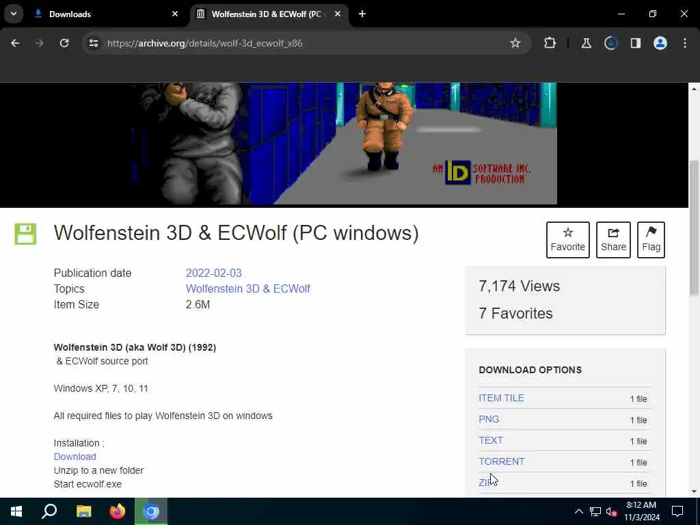The height and width of the screenshot is (525, 700).
Task: Click the 'Unzip to a new folder' text
Action: point(98,470)
